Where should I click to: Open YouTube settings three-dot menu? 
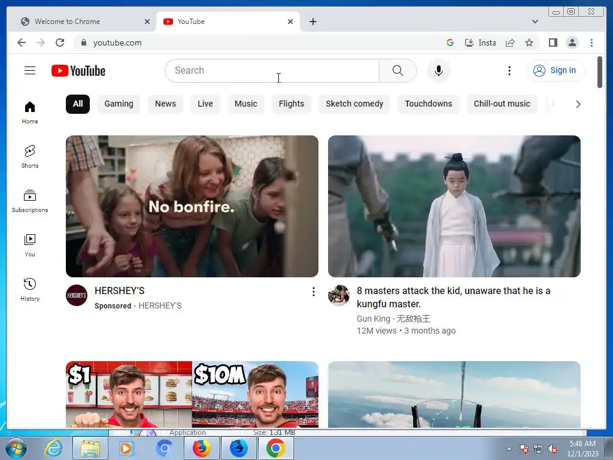tap(509, 71)
